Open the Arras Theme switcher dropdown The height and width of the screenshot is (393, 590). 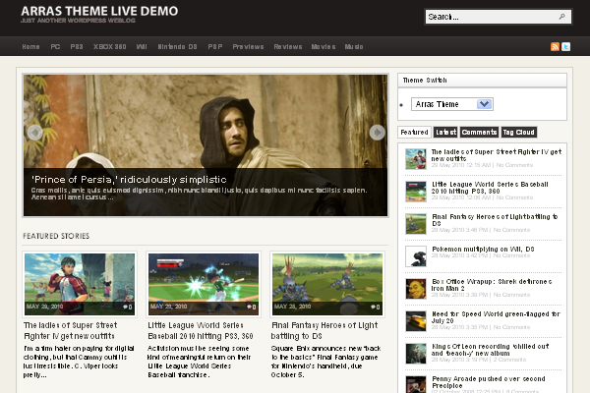tap(452, 104)
